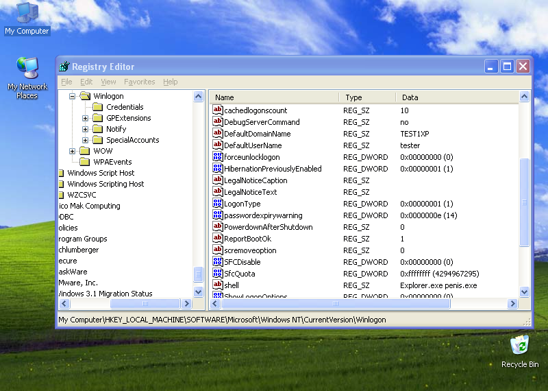The height and width of the screenshot is (391, 548).
Task: Click the LegalNoticeCaption string icon
Action: 217,180
